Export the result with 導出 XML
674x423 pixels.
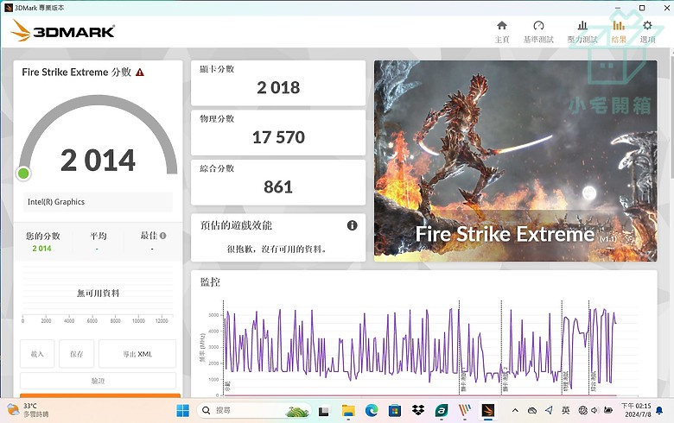[137, 354]
